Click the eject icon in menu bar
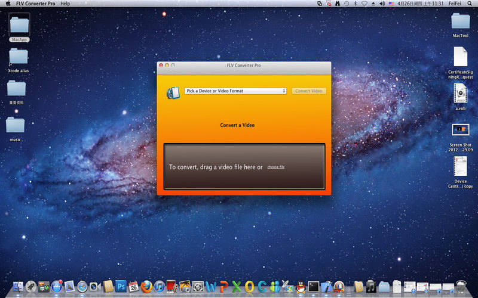478x298 pixels. coord(373,4)
